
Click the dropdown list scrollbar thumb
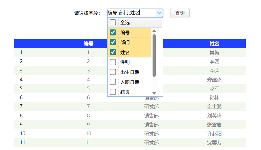click(x=154, y=55)
